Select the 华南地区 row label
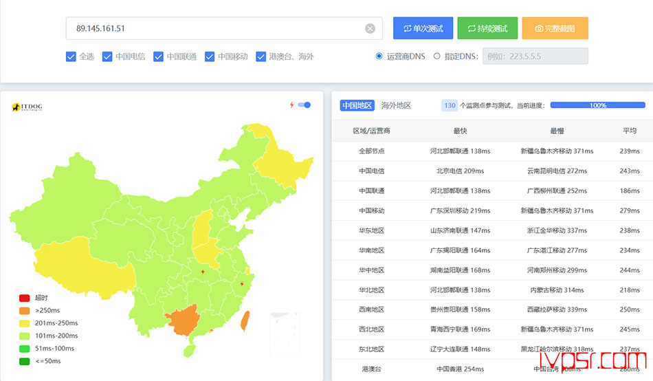 tap(371, 250)
